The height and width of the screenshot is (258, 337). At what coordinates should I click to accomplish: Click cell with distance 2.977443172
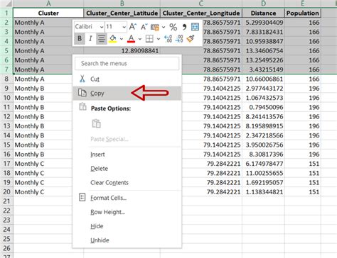263,89
